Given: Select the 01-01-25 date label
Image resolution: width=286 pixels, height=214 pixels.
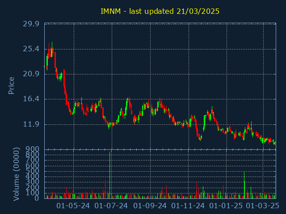Looking at the screenshot, I should [226, 206].
